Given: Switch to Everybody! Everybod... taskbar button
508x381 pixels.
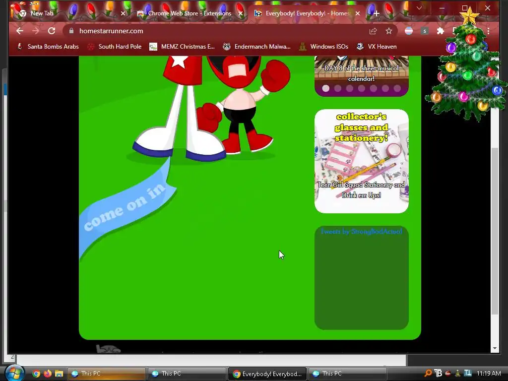Looking at the screenshot, I should 267,374.
